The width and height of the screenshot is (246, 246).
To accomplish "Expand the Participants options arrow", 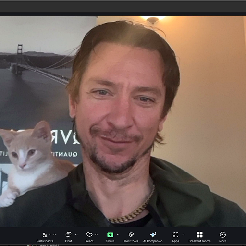I will (x=55, y=234).
